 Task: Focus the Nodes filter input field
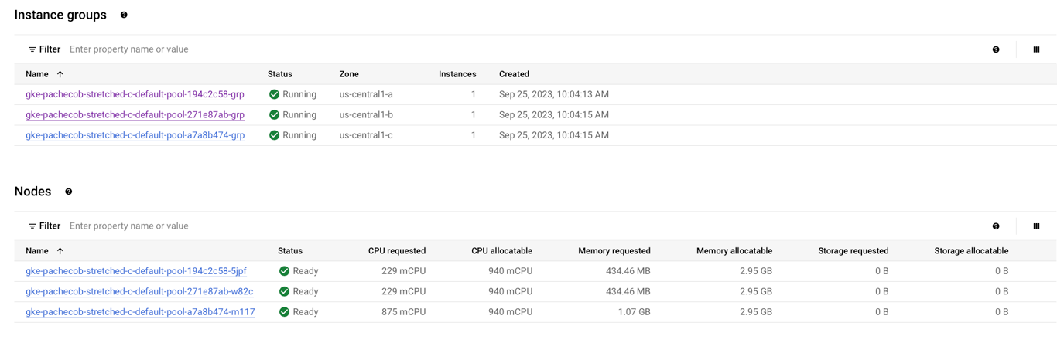pos(526,226)
